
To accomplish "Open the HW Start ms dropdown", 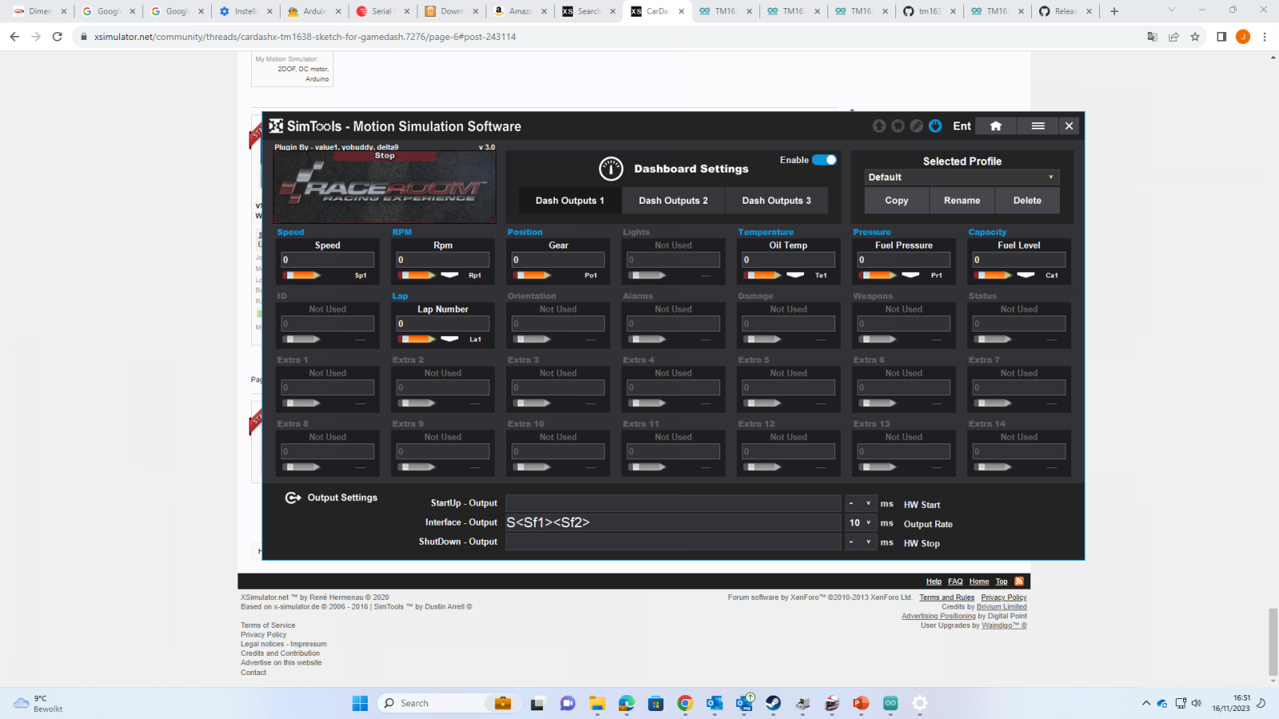I will 860,503.
